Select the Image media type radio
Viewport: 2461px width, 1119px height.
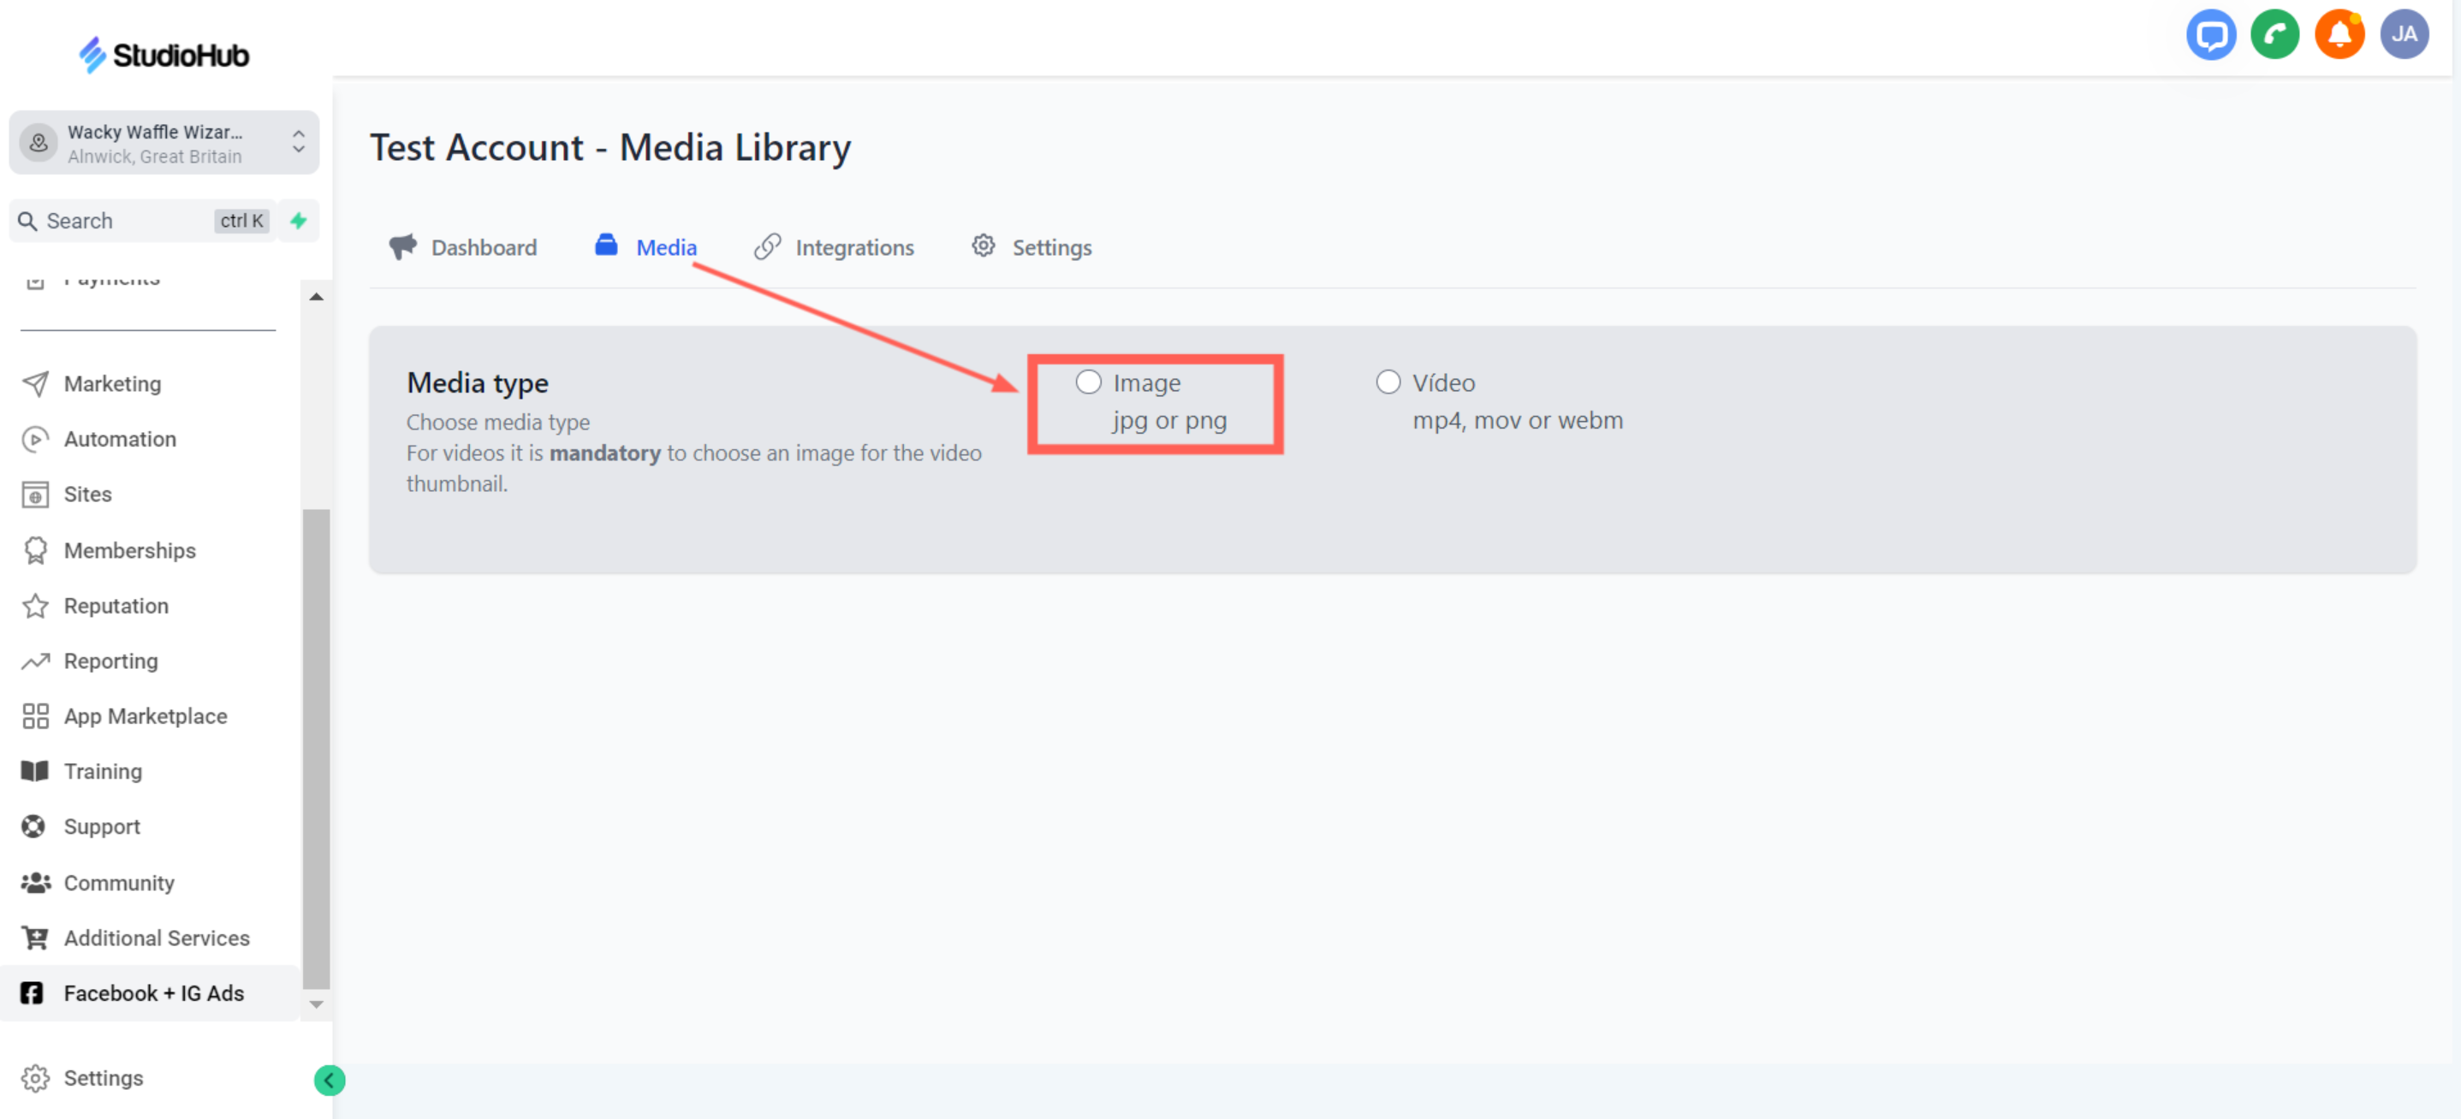pyautogui.click(x=1088, y=383)
